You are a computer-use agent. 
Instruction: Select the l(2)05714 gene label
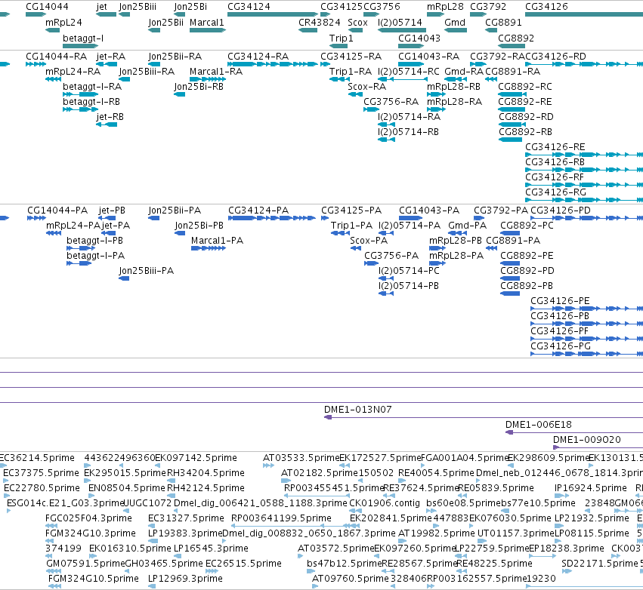point(400,22)
